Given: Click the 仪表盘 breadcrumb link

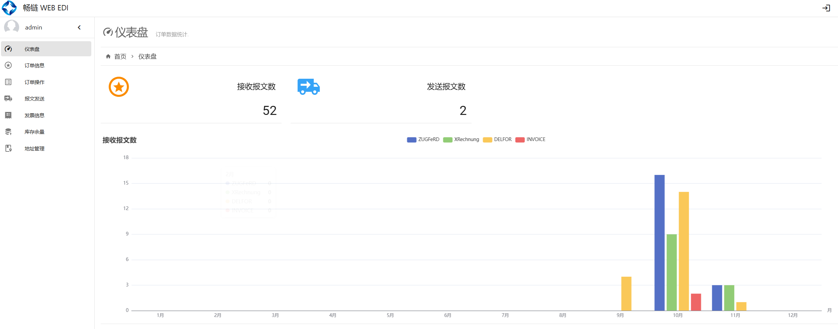Looking at the screenshot, I should click(x=147, y=56).
